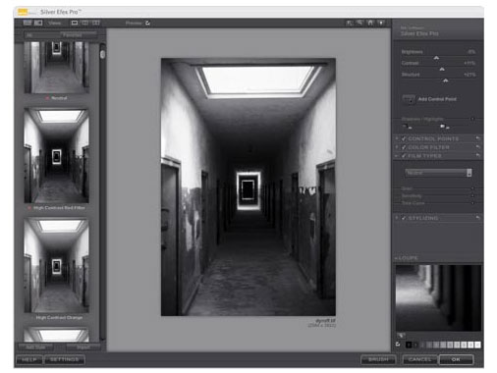Reset the Stylizing section arrow
Screen dimensions: 497x373
[477, 218]
